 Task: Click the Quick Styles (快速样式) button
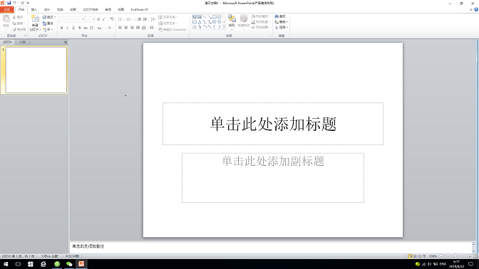pos(244,21)
